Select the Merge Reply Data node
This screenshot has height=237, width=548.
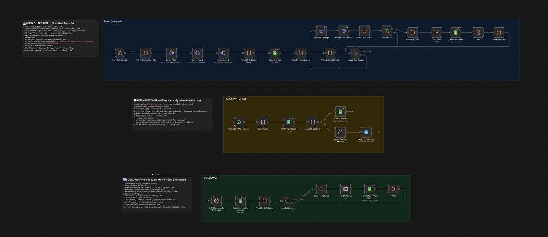pos(313,122)
